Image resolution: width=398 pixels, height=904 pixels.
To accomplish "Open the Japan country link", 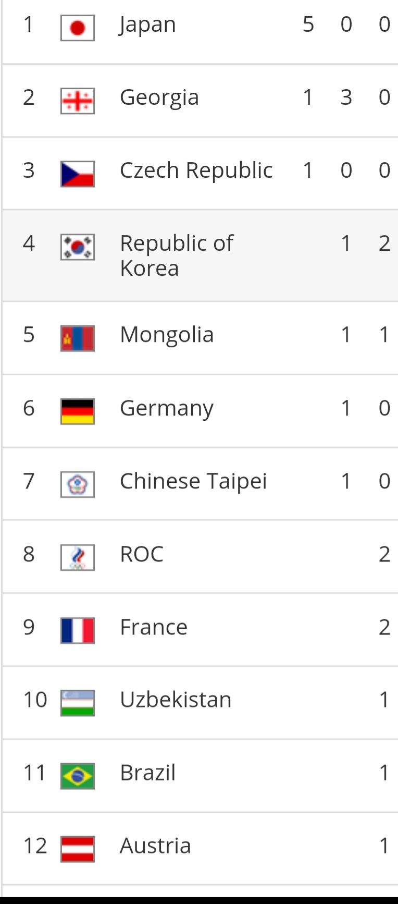I will (148, 25).
